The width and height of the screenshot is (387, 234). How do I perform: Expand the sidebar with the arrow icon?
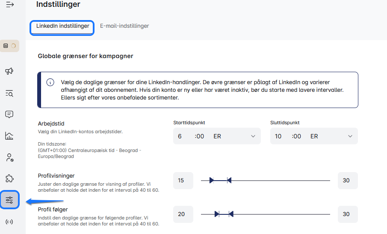click(9, 5)
